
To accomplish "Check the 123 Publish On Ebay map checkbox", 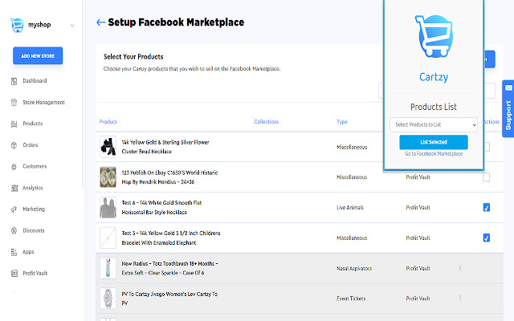I will pos(487,177).
